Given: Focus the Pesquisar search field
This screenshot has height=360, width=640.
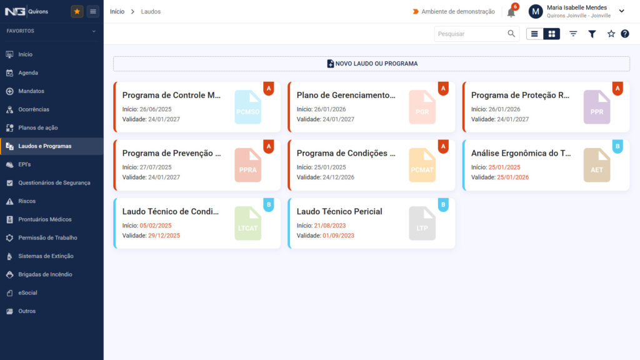Looking at the screenshot, I should [x=471, y=34].
